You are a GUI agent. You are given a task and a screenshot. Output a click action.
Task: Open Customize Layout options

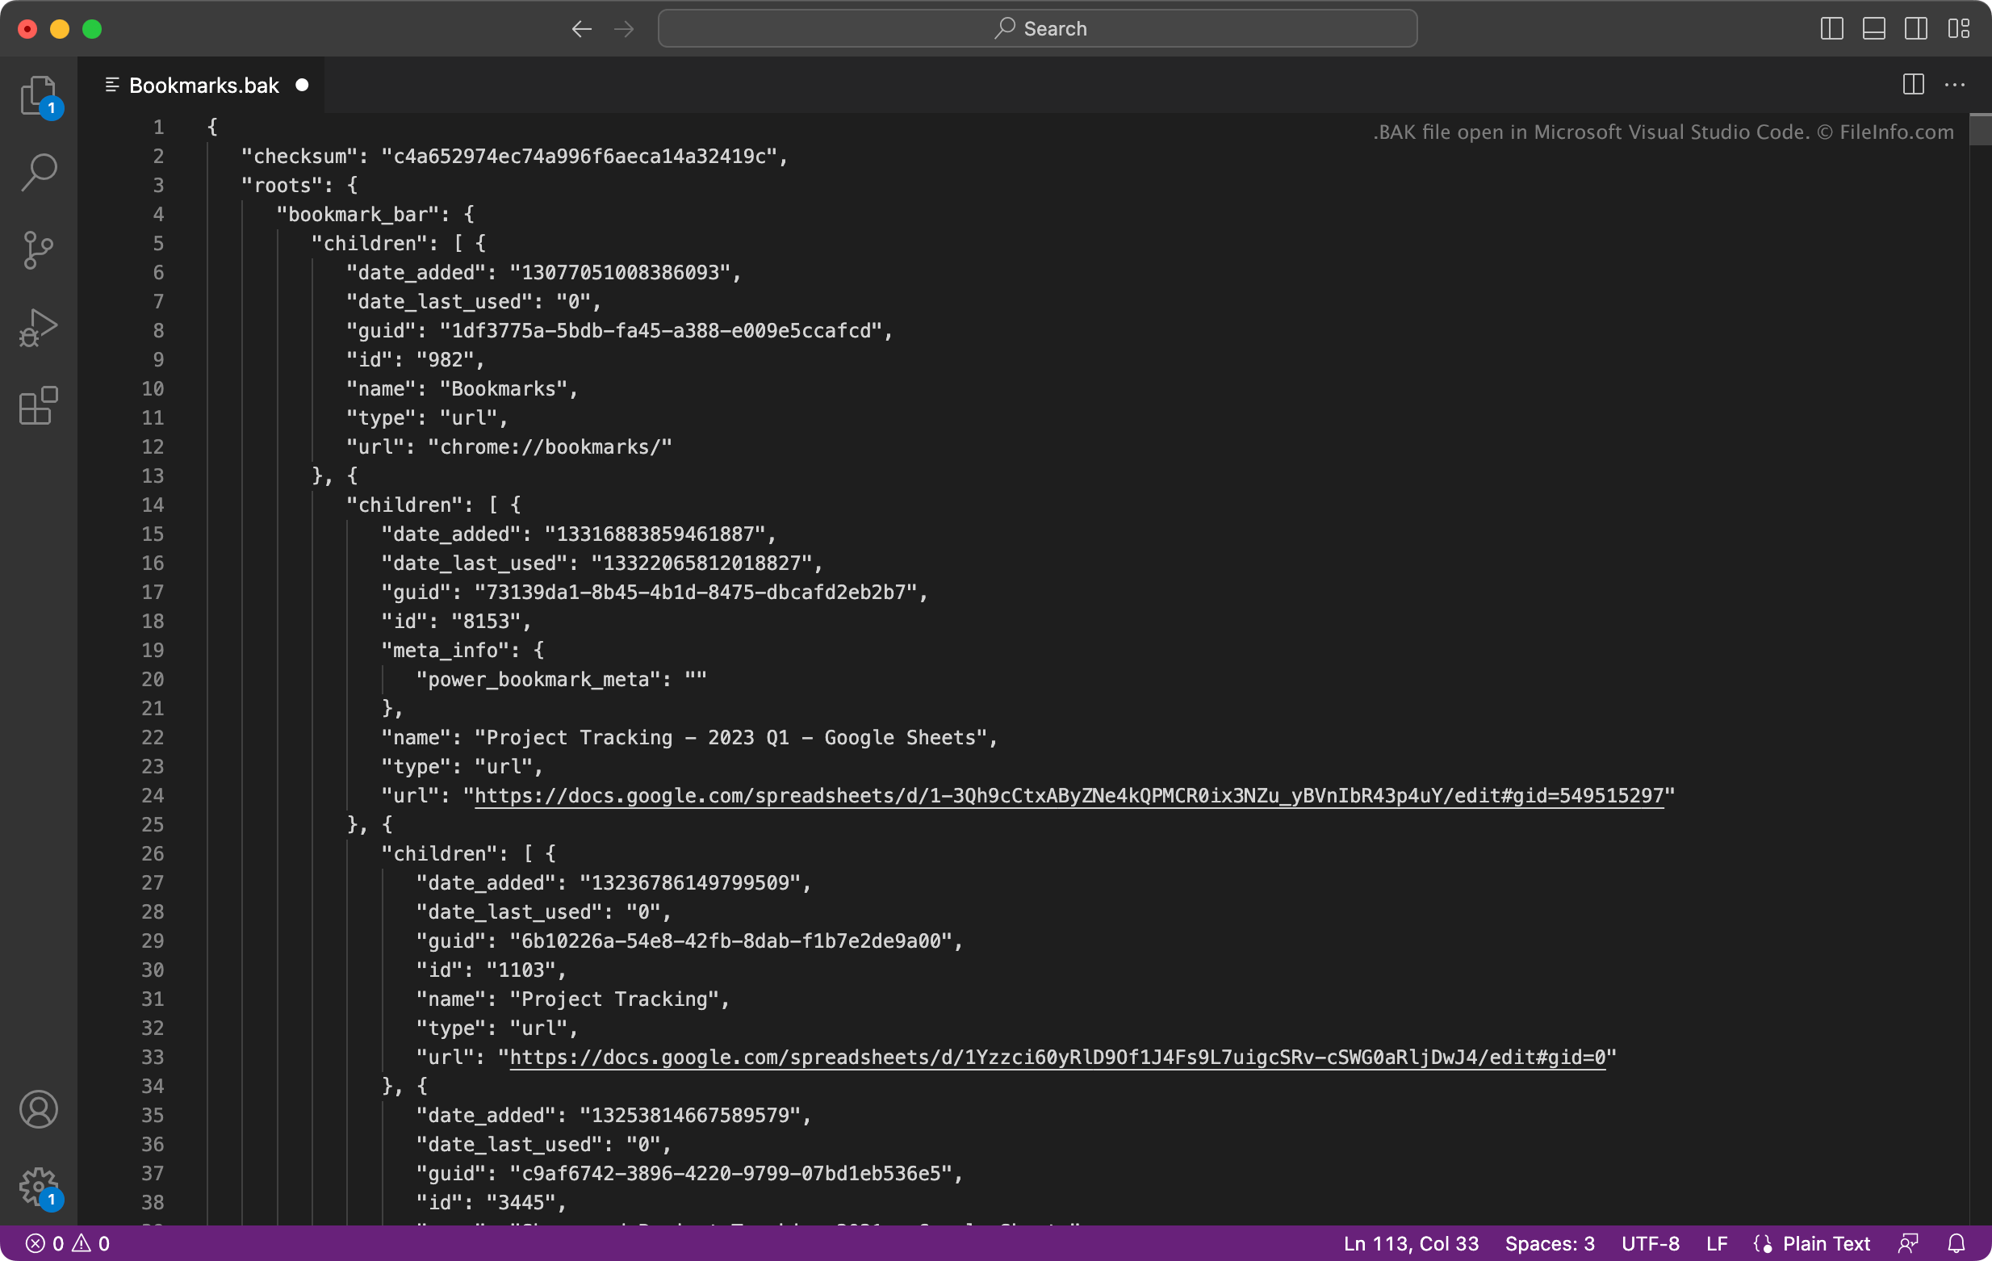tap(1958, 29)
